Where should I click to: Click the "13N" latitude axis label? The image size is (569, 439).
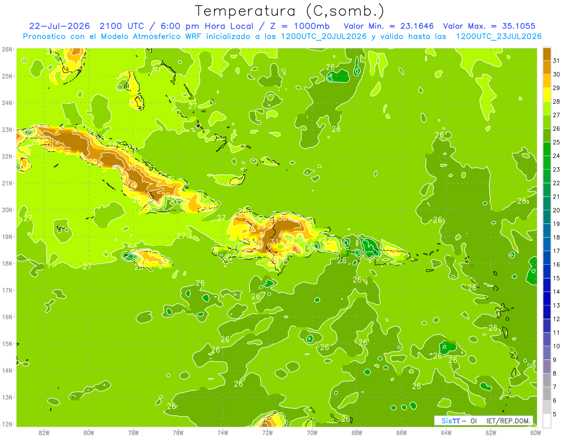(7, 397)
